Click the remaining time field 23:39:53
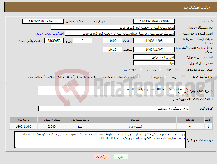This screenshot has height=164, width=217. [54, 41]
